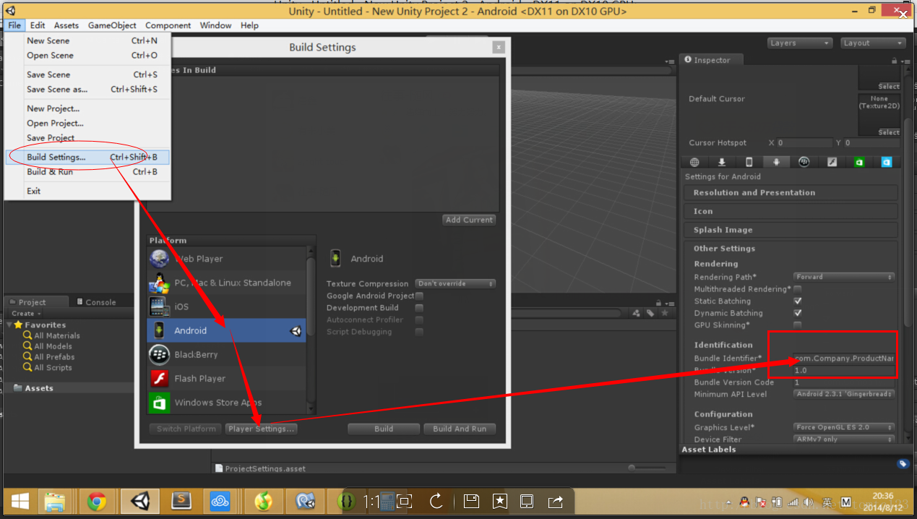Click the Build button

coord(384,429)
